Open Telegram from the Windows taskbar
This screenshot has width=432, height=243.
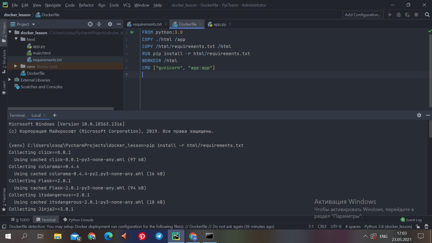tap(159, 236)
